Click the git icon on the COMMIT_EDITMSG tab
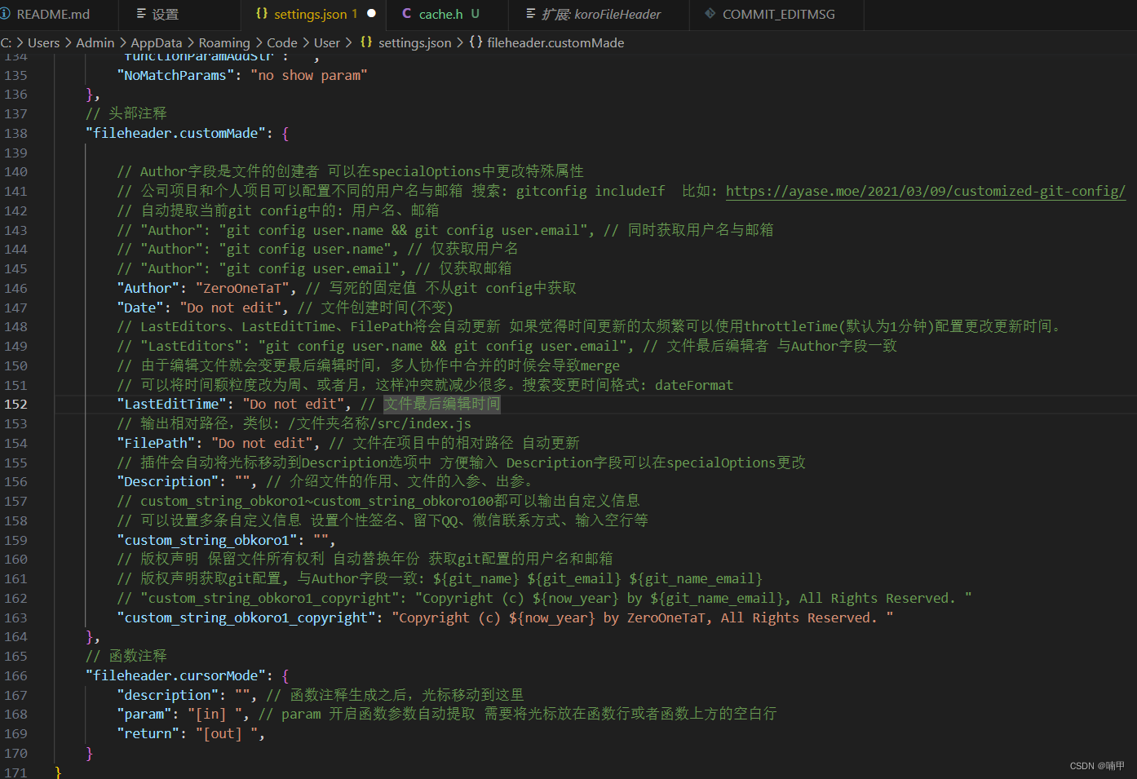This screenshot has width=1137, height=779. [710, 14]
